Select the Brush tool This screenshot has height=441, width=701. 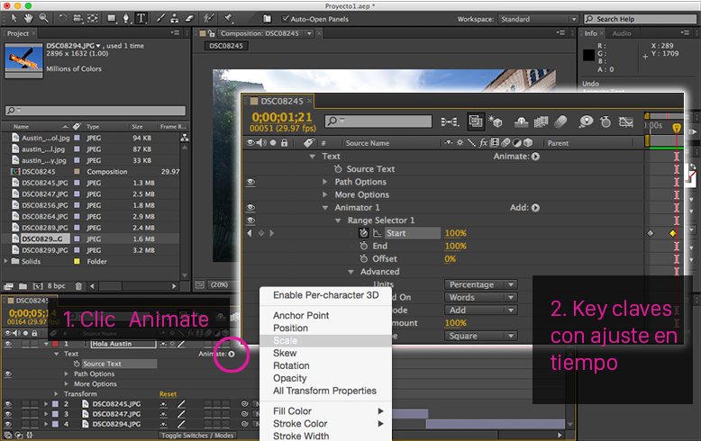[160, 18]
